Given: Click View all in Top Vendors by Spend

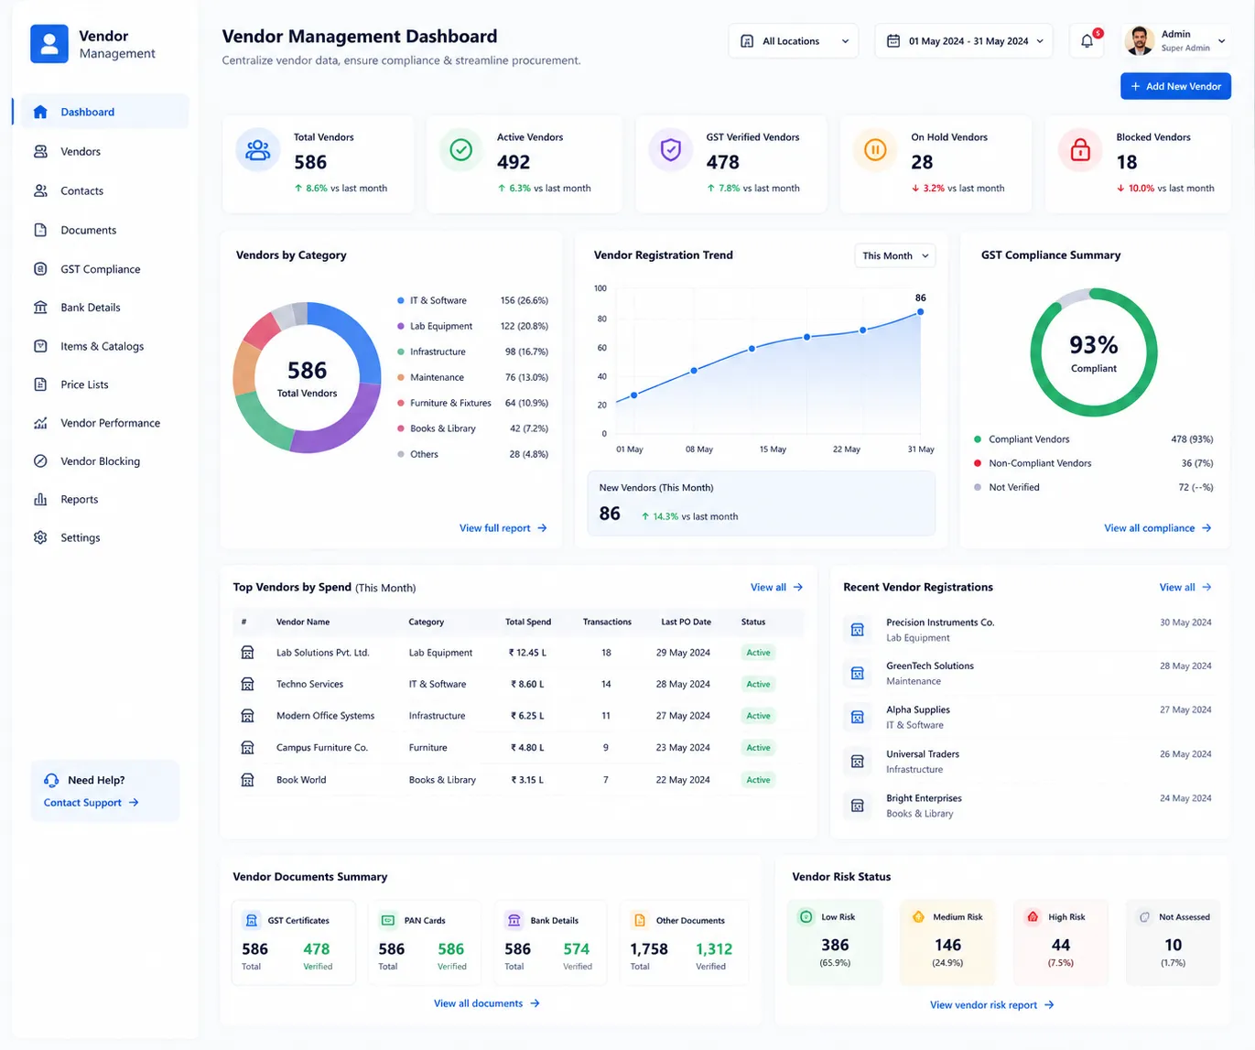Looking at the screenshot, I should tap(776, 588).
